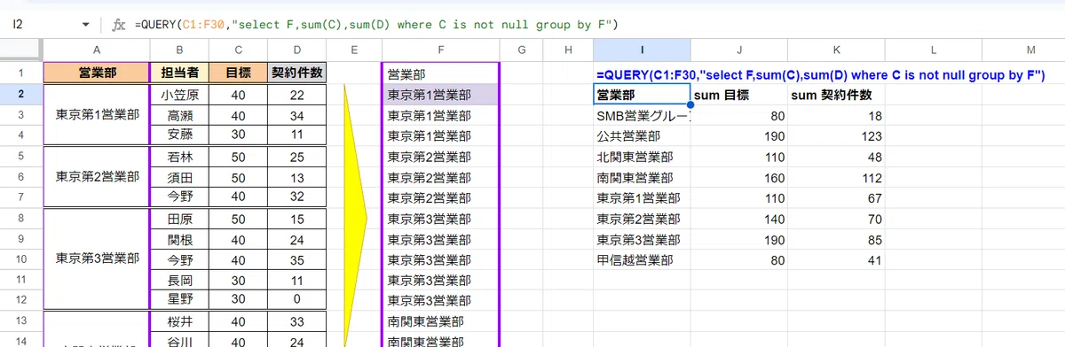
Task: Click blue QUERY formula text in row 1
Action: pos(821,74)
